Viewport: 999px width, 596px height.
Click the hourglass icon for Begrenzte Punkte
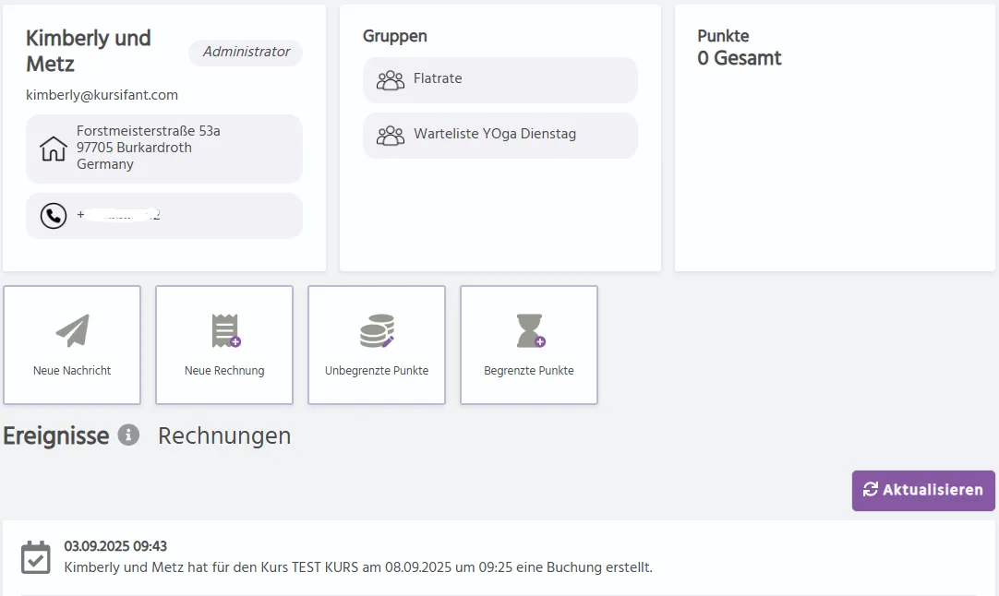coord(529,330)
